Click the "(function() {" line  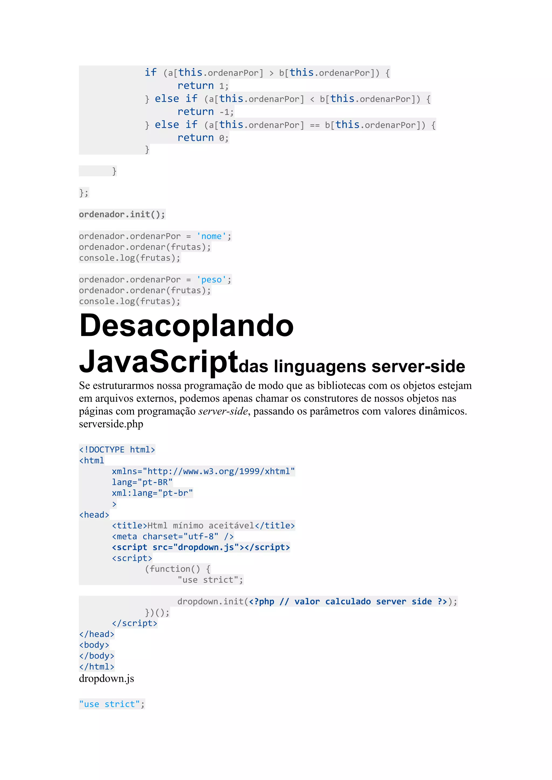[178, 569]
